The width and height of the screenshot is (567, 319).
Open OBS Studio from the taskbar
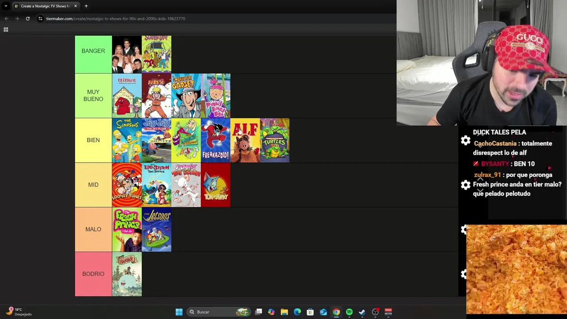[375, 312]
